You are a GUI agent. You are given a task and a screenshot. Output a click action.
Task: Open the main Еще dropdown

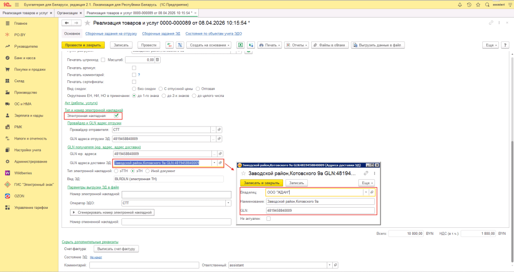tap(491, 45)
